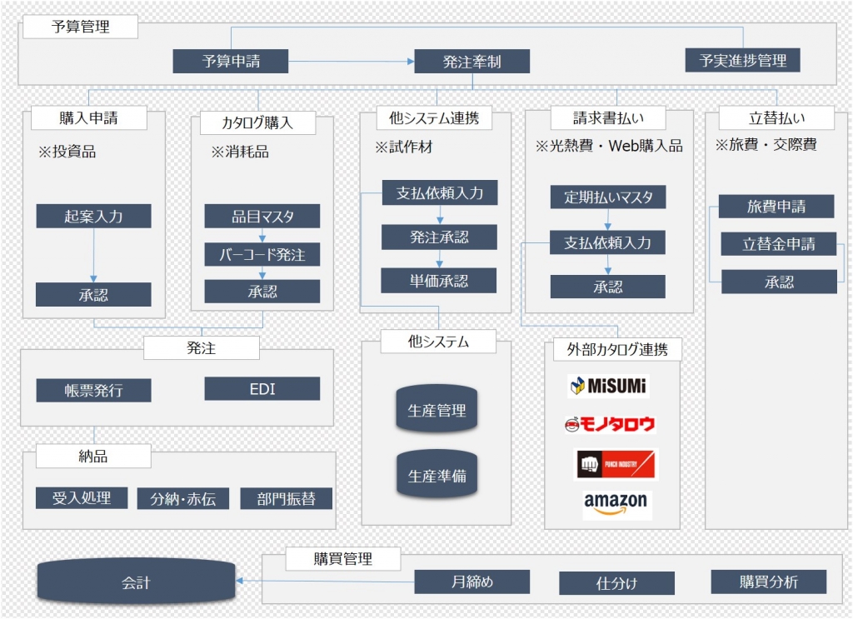Open the 購入申請 section label
853x619 pixels.
(88, 118)
